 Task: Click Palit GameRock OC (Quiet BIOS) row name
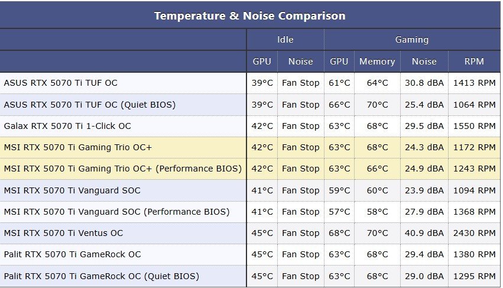[102, 276]
